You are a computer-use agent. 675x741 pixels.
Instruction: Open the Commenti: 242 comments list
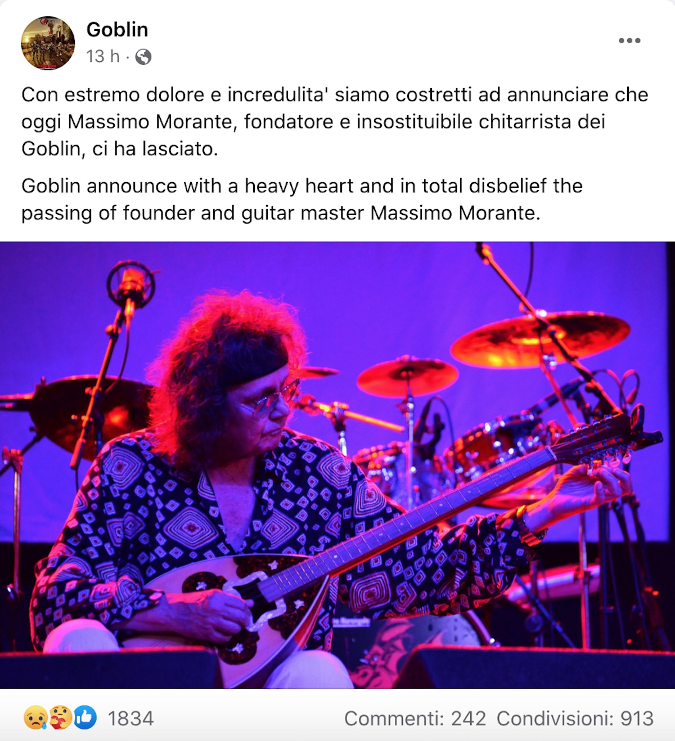pos(415,719)
